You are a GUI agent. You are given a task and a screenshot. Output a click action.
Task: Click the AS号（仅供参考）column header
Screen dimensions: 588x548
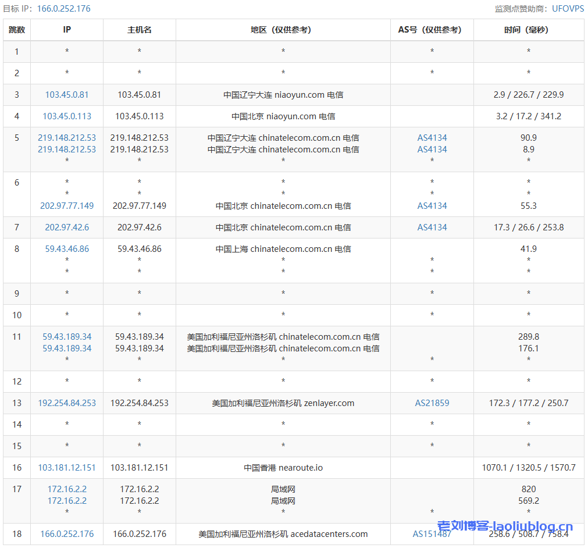pos(432,30)
